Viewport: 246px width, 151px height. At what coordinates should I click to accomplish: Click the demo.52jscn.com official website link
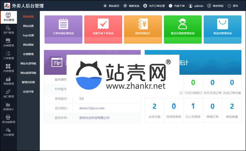click(92, 108)
